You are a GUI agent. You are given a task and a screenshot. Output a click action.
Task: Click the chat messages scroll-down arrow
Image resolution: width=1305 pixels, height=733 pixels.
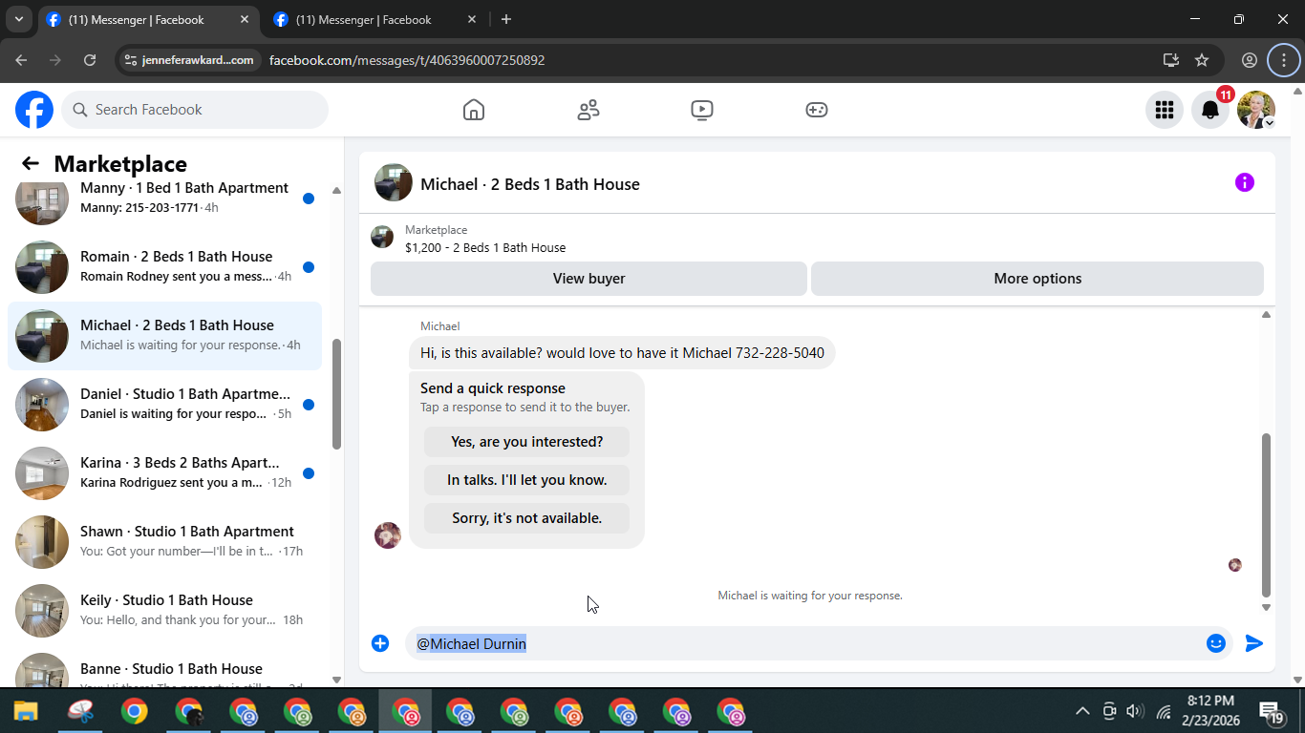point(1266,607)
